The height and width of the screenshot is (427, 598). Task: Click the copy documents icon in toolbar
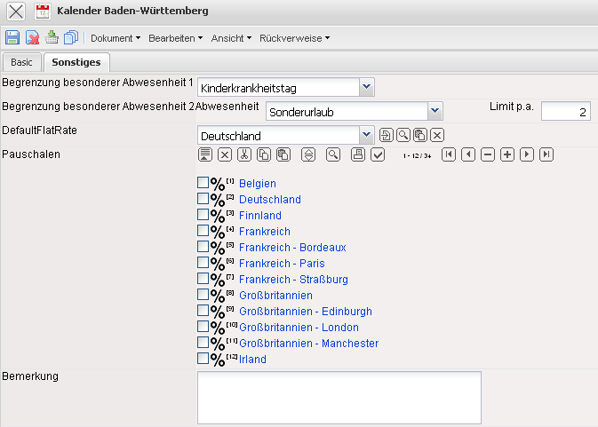point(71,37)
